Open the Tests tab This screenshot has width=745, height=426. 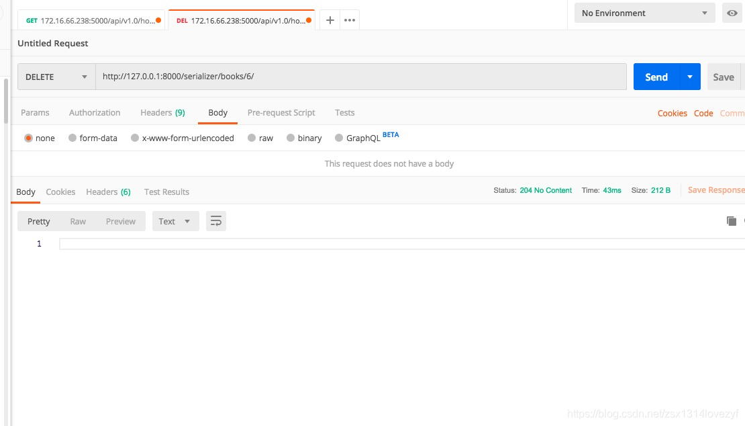tap(344, 113)
